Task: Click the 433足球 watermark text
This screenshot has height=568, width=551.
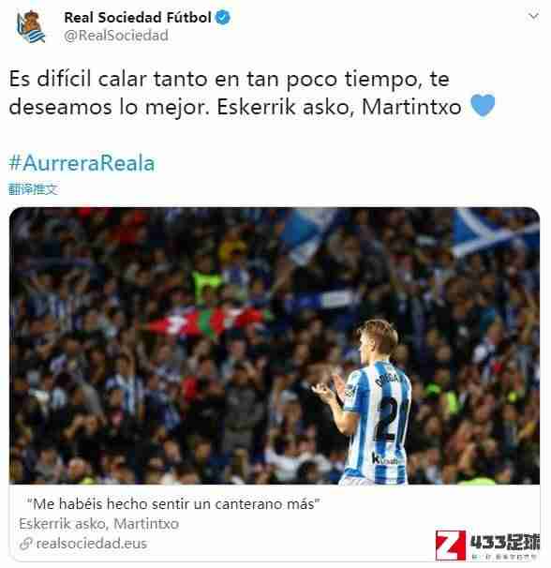Action: [x=505, y=542]
